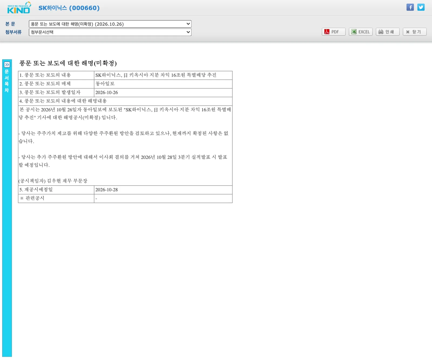Click the 1. 풍문 또는 보도의 내용 label

[45, 75]
